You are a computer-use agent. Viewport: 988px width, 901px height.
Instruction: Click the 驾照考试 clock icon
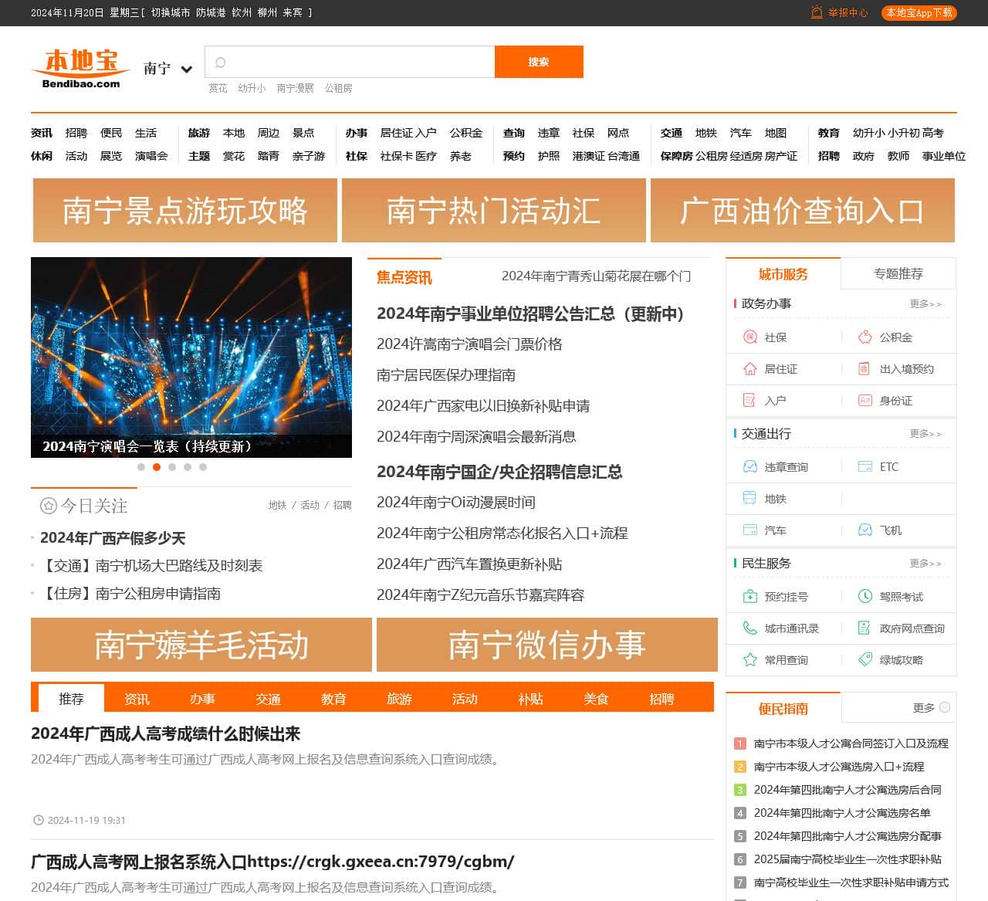(863, 596)
